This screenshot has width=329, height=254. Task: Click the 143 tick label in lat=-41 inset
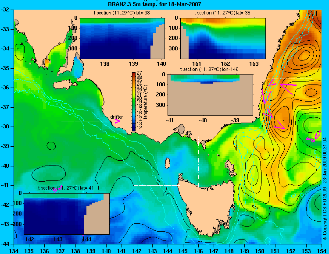pos(58,239)
